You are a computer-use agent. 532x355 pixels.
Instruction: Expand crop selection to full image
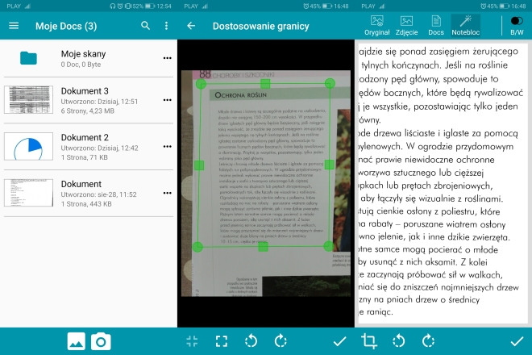pos(220,341)
